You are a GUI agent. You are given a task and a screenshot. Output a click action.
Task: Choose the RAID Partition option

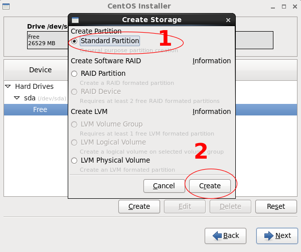(x=75, y=73)
